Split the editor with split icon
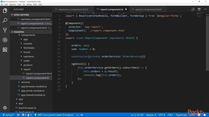This screenshot has width=209, height=117. [x=199, y=9]
